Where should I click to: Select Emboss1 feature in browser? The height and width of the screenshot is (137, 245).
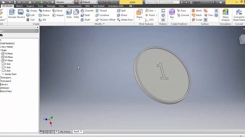coord(5,88)
